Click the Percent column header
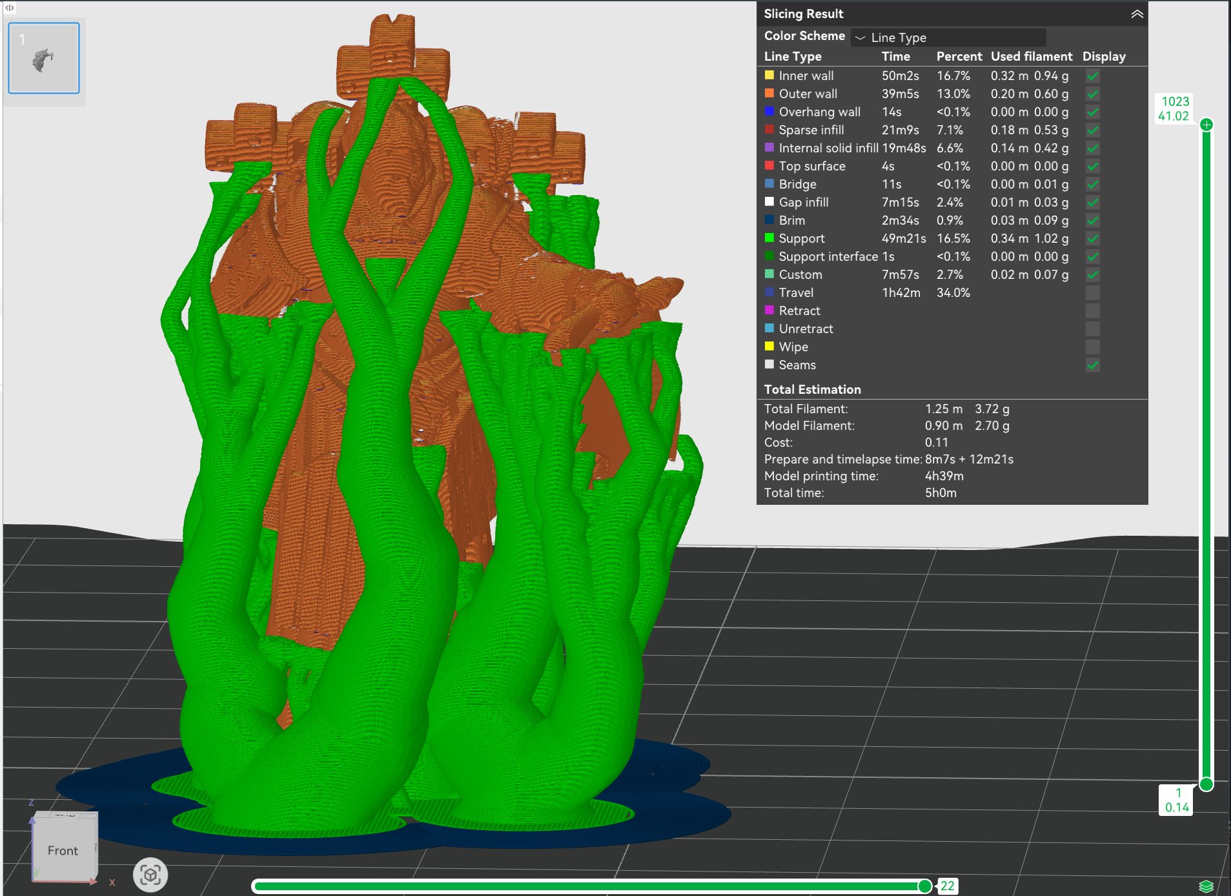The image size is (1231, 896). pyautogui.click(x=959, y=57)
